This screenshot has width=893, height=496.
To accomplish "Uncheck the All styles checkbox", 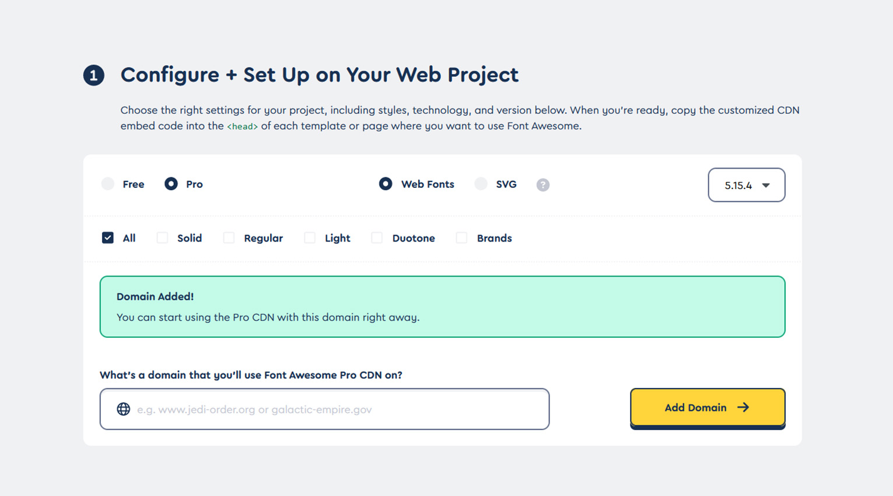I will point(107,237).
